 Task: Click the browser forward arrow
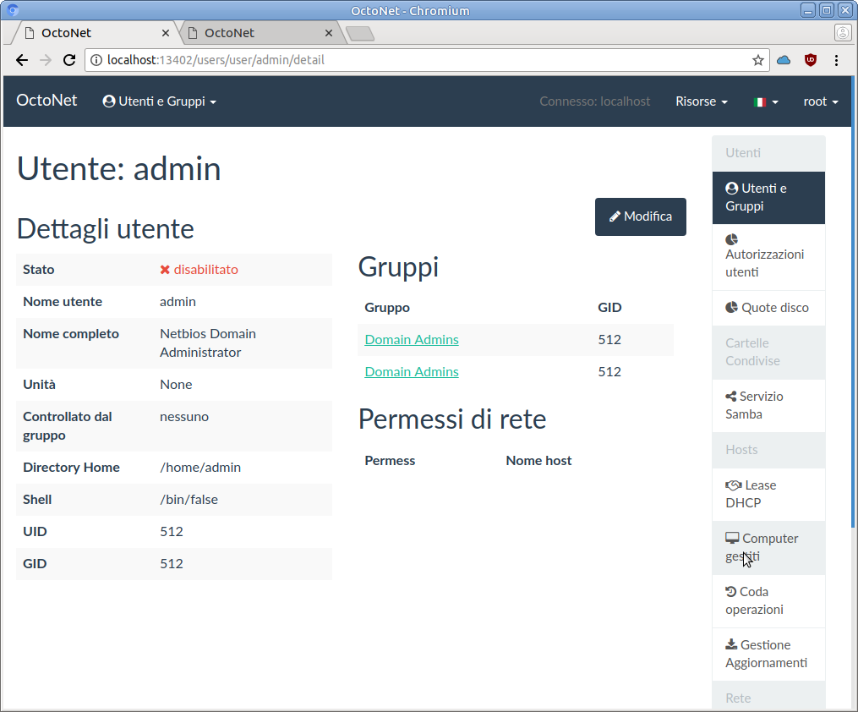pos(46,60)
